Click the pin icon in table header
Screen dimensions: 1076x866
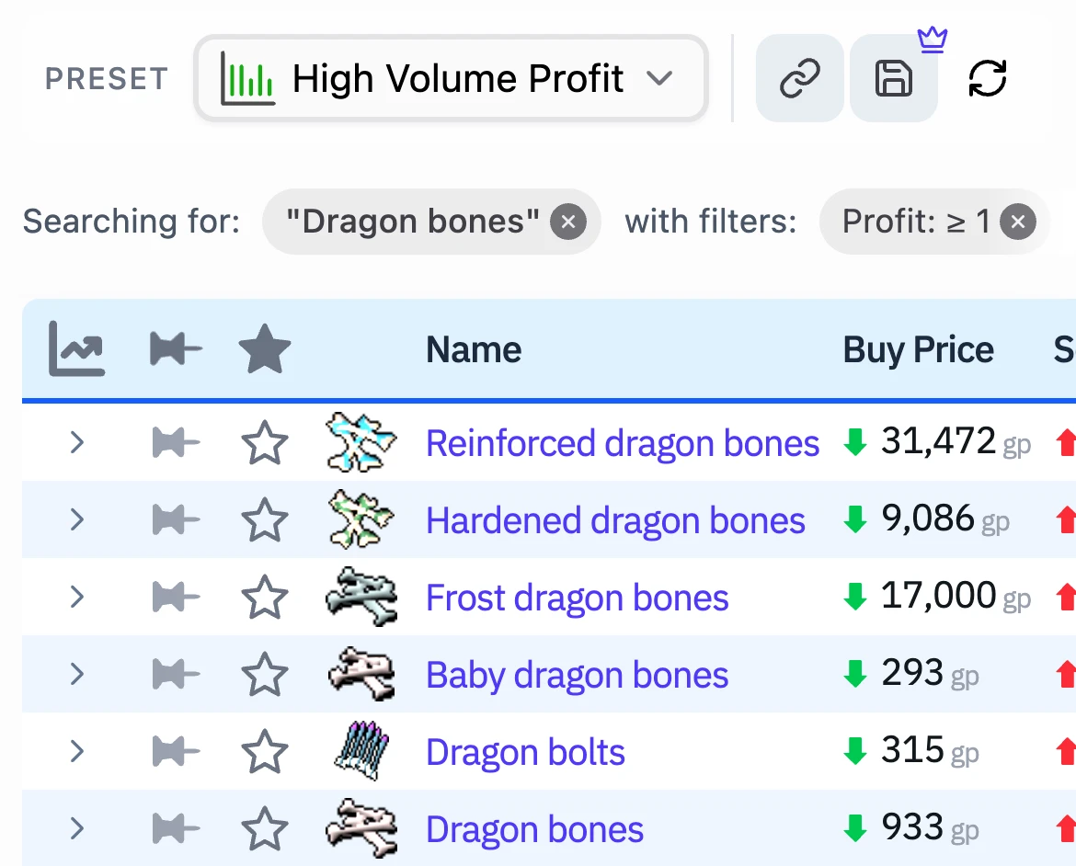point(176,349)
